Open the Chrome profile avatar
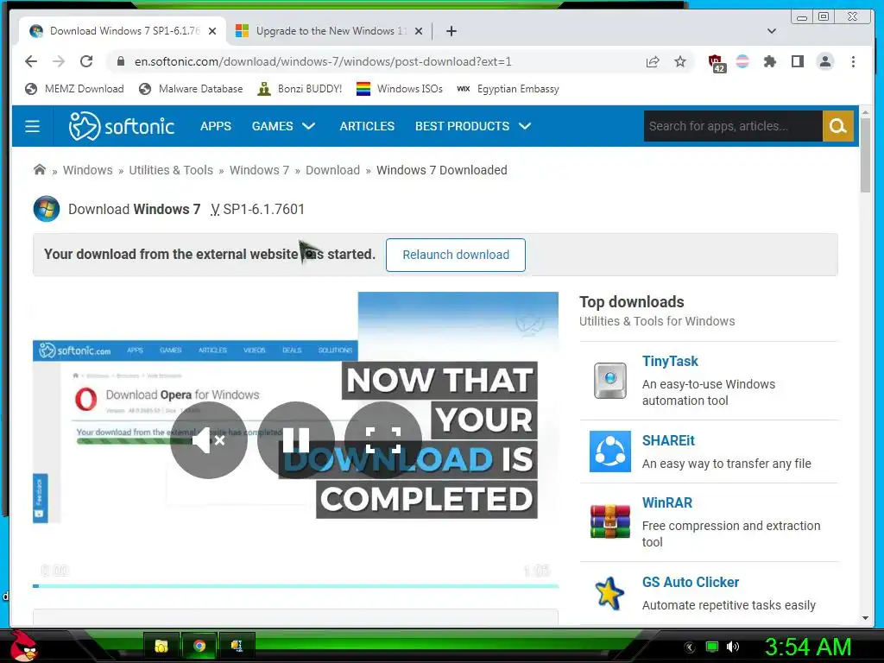The height and width of the screenshot is (663, 884). pyautogui.click(x=824, y=61)
